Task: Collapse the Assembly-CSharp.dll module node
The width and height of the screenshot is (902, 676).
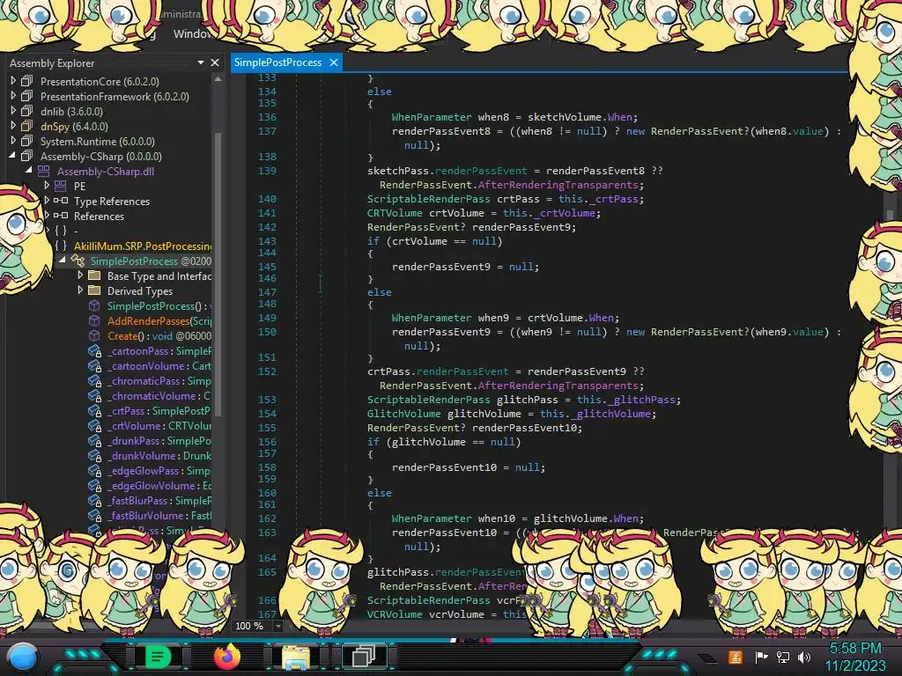Action: tap(29, 171)
